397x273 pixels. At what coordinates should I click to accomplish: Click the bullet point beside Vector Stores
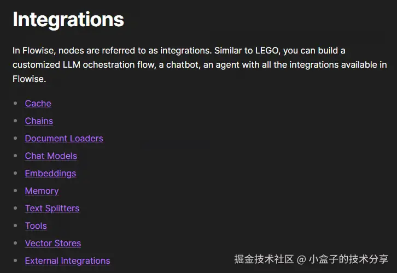[x=16, y=243]
